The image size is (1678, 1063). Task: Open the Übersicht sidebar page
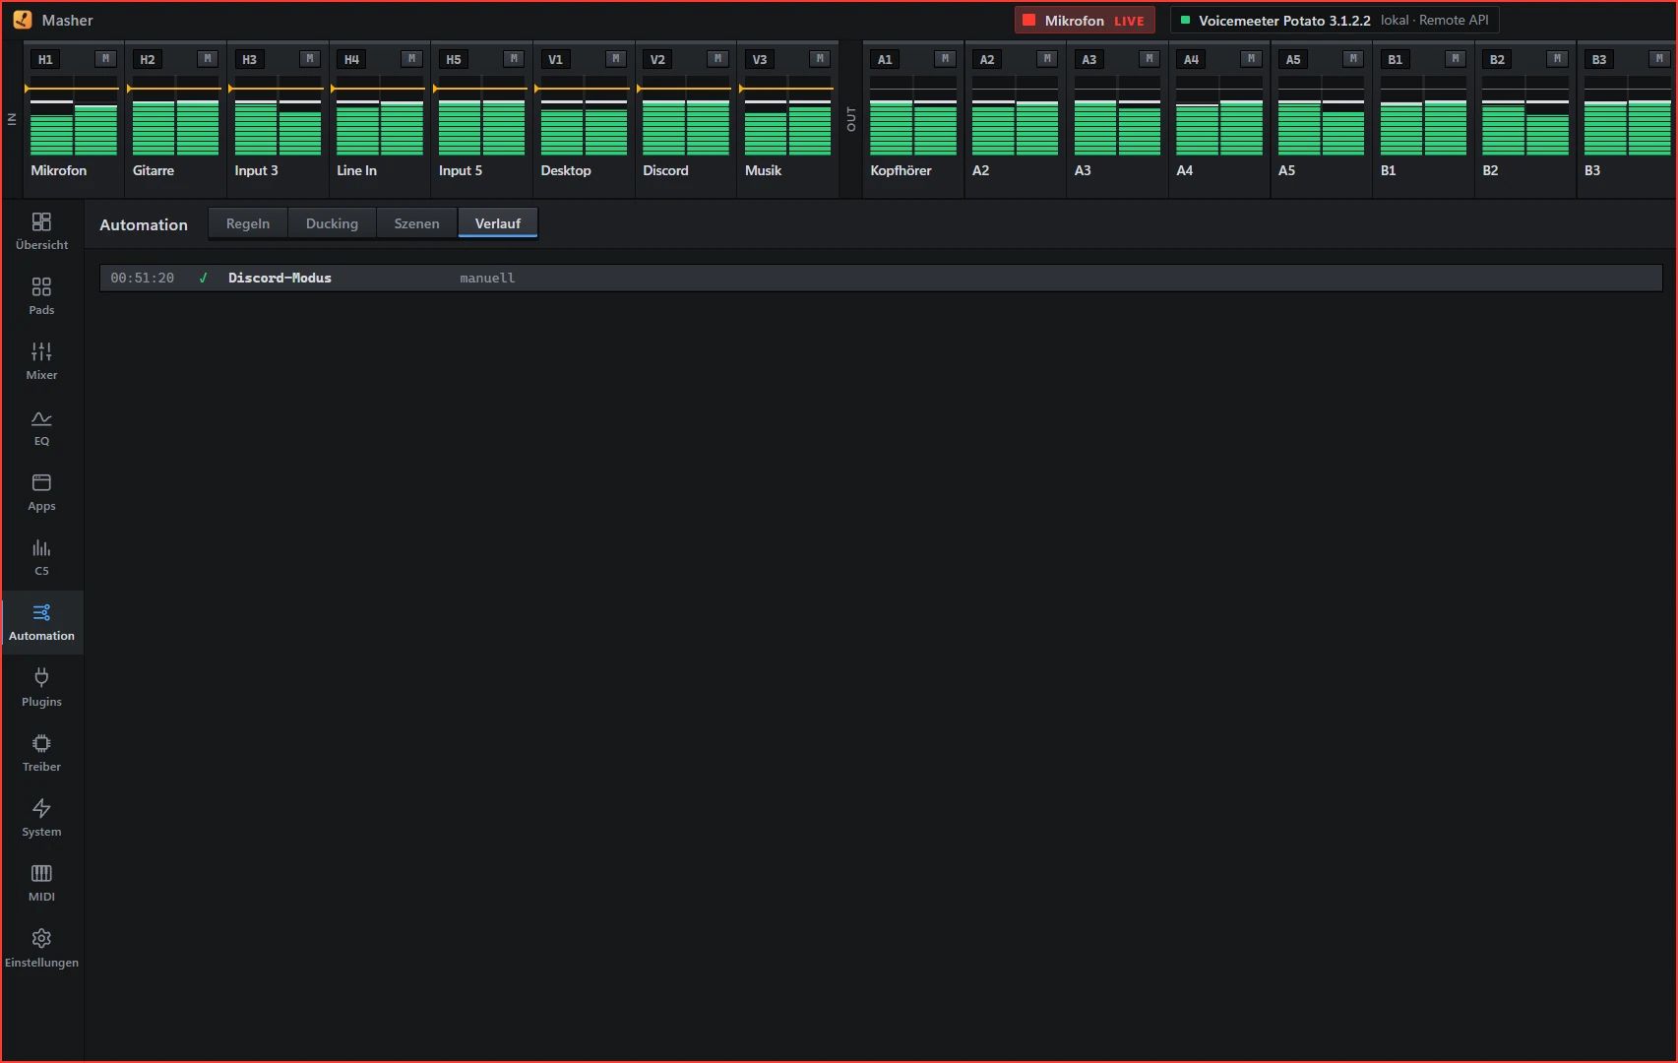[41, 231]
